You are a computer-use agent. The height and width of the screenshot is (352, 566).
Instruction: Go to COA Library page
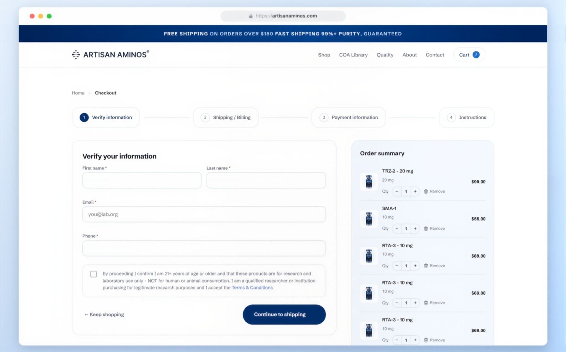click(x=353, y=55)
